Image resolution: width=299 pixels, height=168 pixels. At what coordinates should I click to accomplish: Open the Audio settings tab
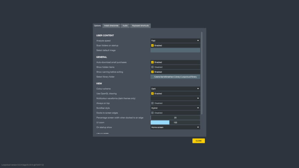(x=125, y=26)
